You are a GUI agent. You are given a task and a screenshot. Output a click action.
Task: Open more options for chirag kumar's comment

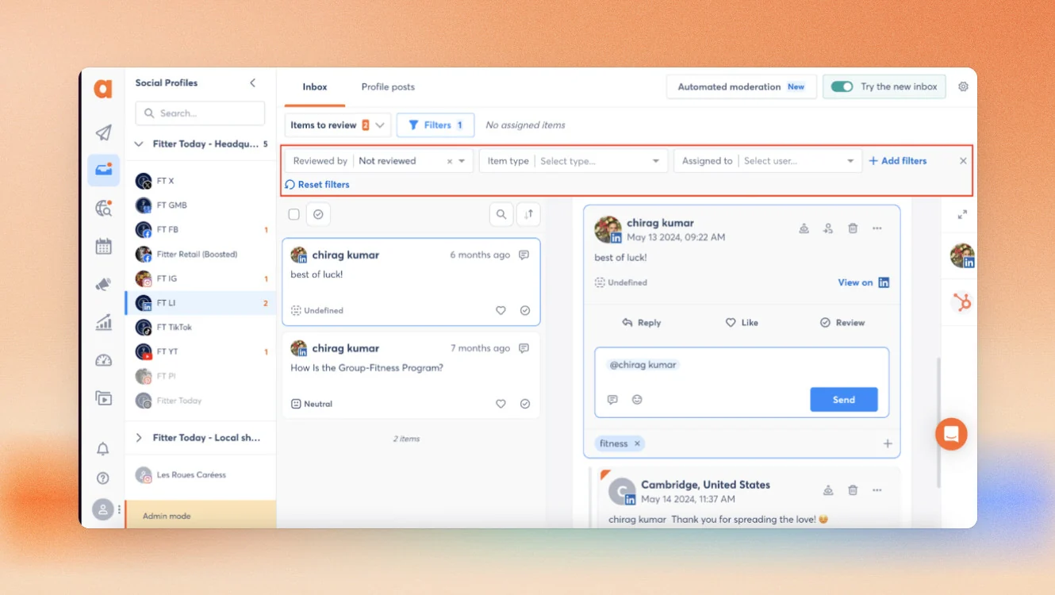tap(877, 228)
